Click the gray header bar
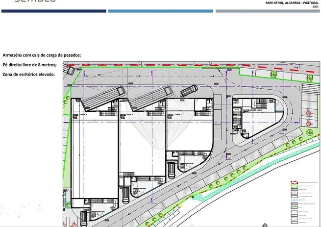The image size is (321, 227). pyautogui.click(x=268, y=11)
